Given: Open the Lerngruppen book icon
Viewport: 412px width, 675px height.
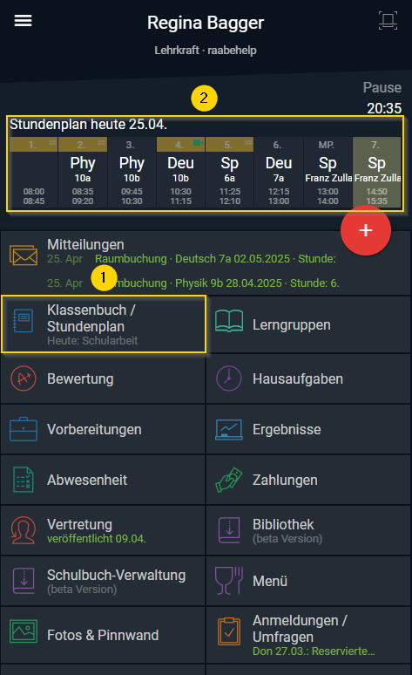Looking at the screenshot, I should [229, 321].
